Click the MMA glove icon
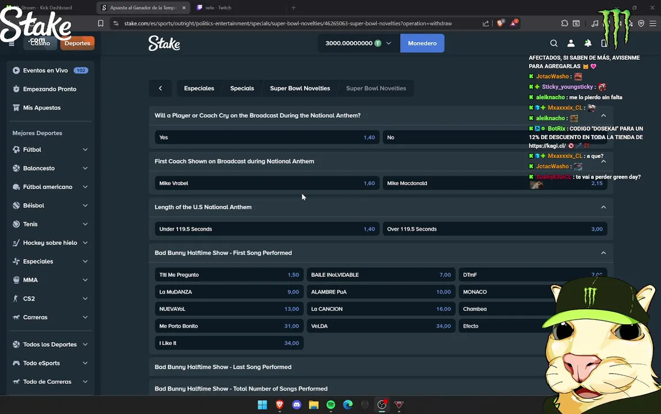Image resolution: width=661 pixels, height=414 pixels. pos(16,279)
